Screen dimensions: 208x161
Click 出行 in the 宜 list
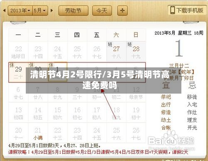tap(166, 104)
